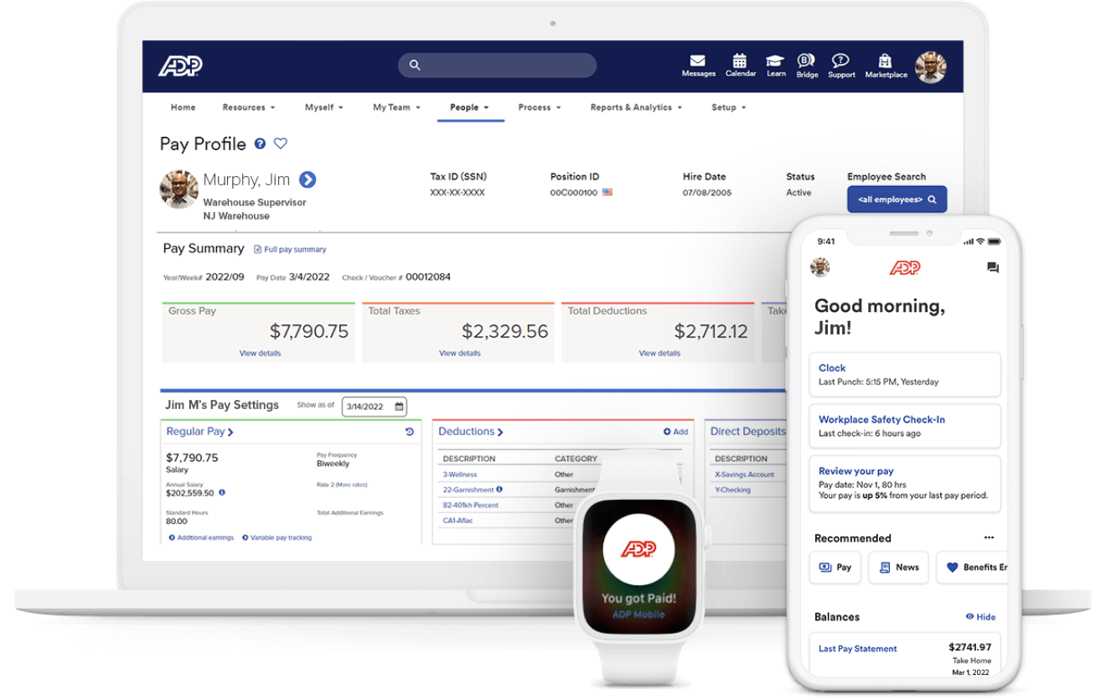Open the X-Savings Account deposit
This screenshot has width=1106, height=700.
coord(744,474)
